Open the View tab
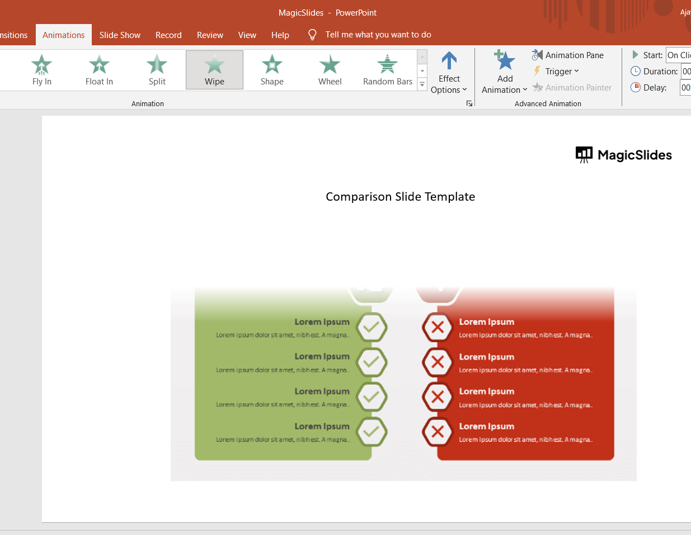This screenshot has width=691, height=535. (247, 35)
